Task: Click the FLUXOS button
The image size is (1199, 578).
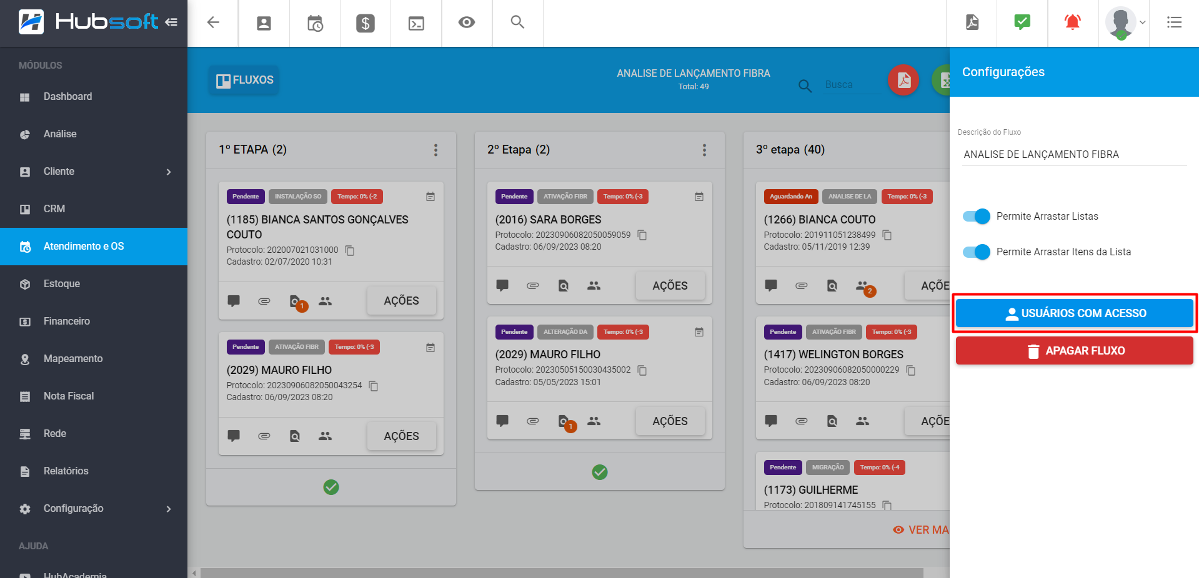Action: [x=244, y=80]
